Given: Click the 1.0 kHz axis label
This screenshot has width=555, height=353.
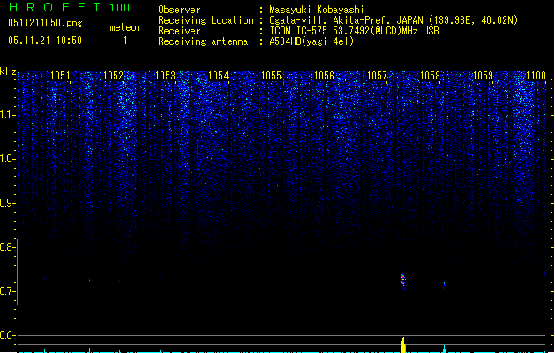Looking at the screenshot, I should [x=7, y=159].
